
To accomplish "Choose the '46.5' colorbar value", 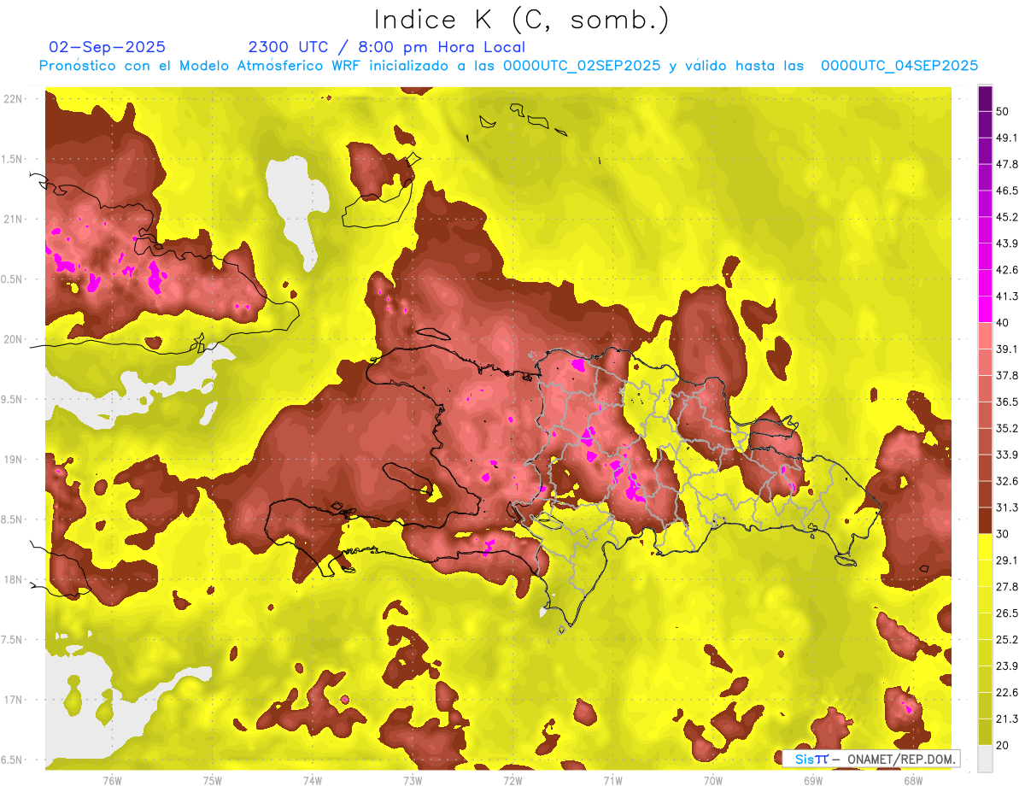I will click(x=1006, y=191).
